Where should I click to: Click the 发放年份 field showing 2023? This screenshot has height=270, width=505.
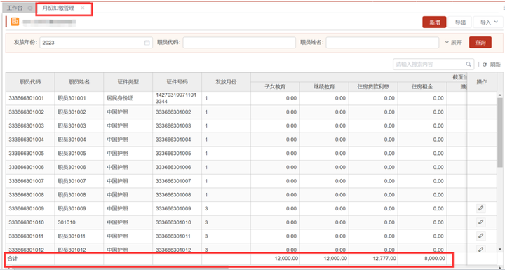(96, 43)
